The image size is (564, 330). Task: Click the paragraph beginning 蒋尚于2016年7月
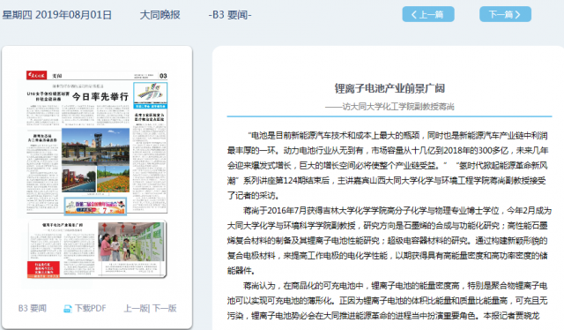click(390, 240)
